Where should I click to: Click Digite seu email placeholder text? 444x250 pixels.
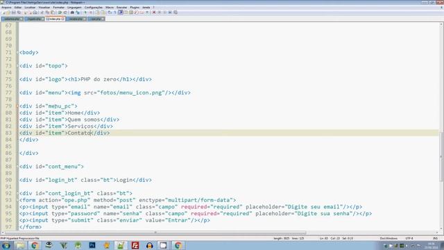314,207
